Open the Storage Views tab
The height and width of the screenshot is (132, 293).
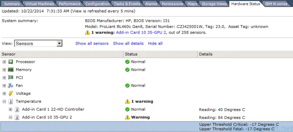click(x=214, y=4)
